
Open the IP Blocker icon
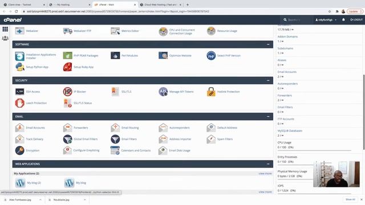[67, 92]
